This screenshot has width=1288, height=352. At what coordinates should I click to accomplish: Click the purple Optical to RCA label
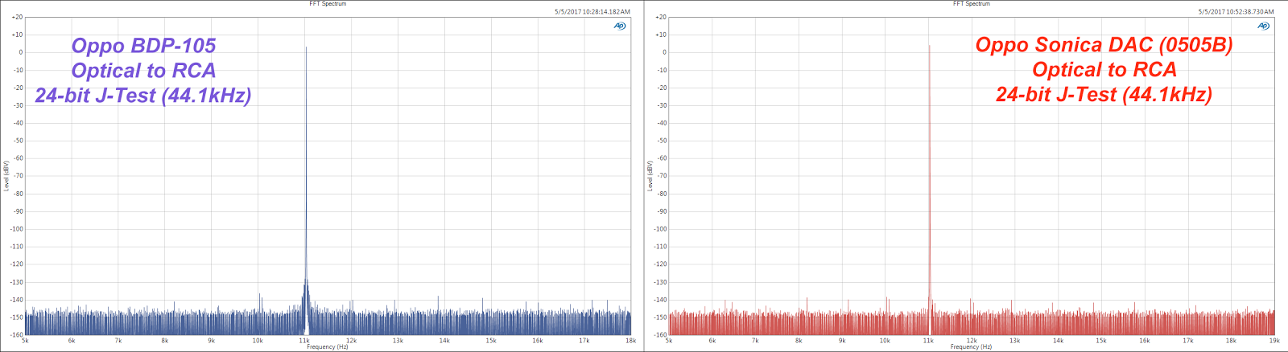144,71
